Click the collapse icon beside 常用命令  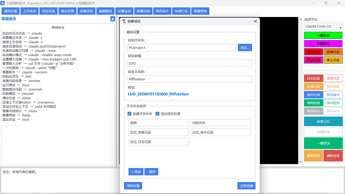(112, 19)
